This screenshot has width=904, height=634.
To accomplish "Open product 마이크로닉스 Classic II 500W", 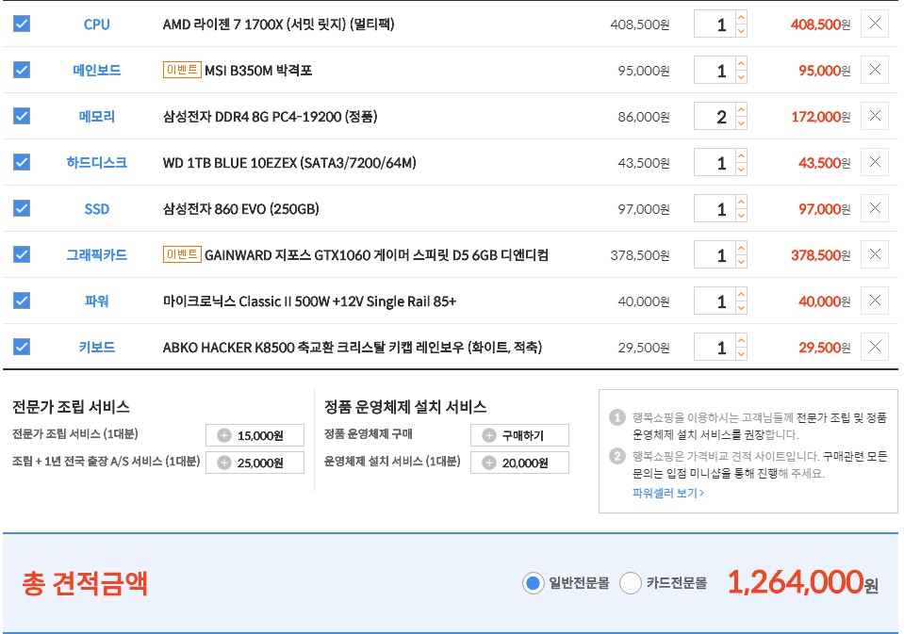I will coord(309,301).
